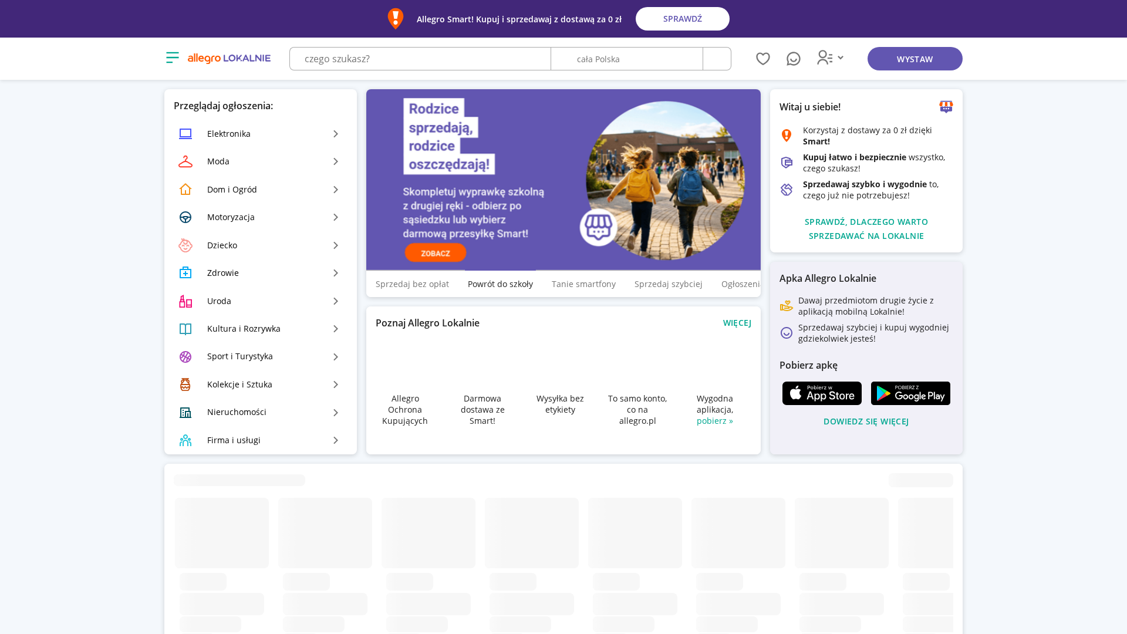The image size is (1127, 634).
Task: Click the Dziecko baby face icon
Action: pos(185,245)
